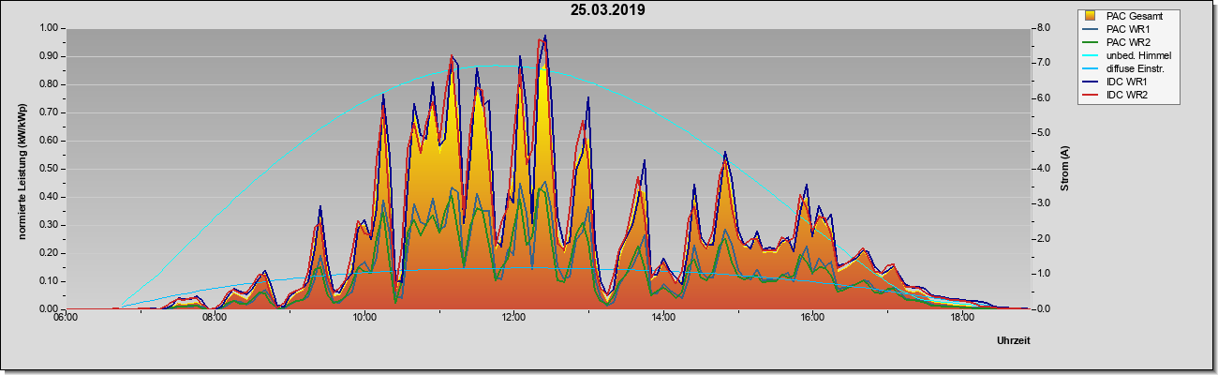Click the 1.00 value on left axis
The image size is (1218, 375).
click(47, 27)
